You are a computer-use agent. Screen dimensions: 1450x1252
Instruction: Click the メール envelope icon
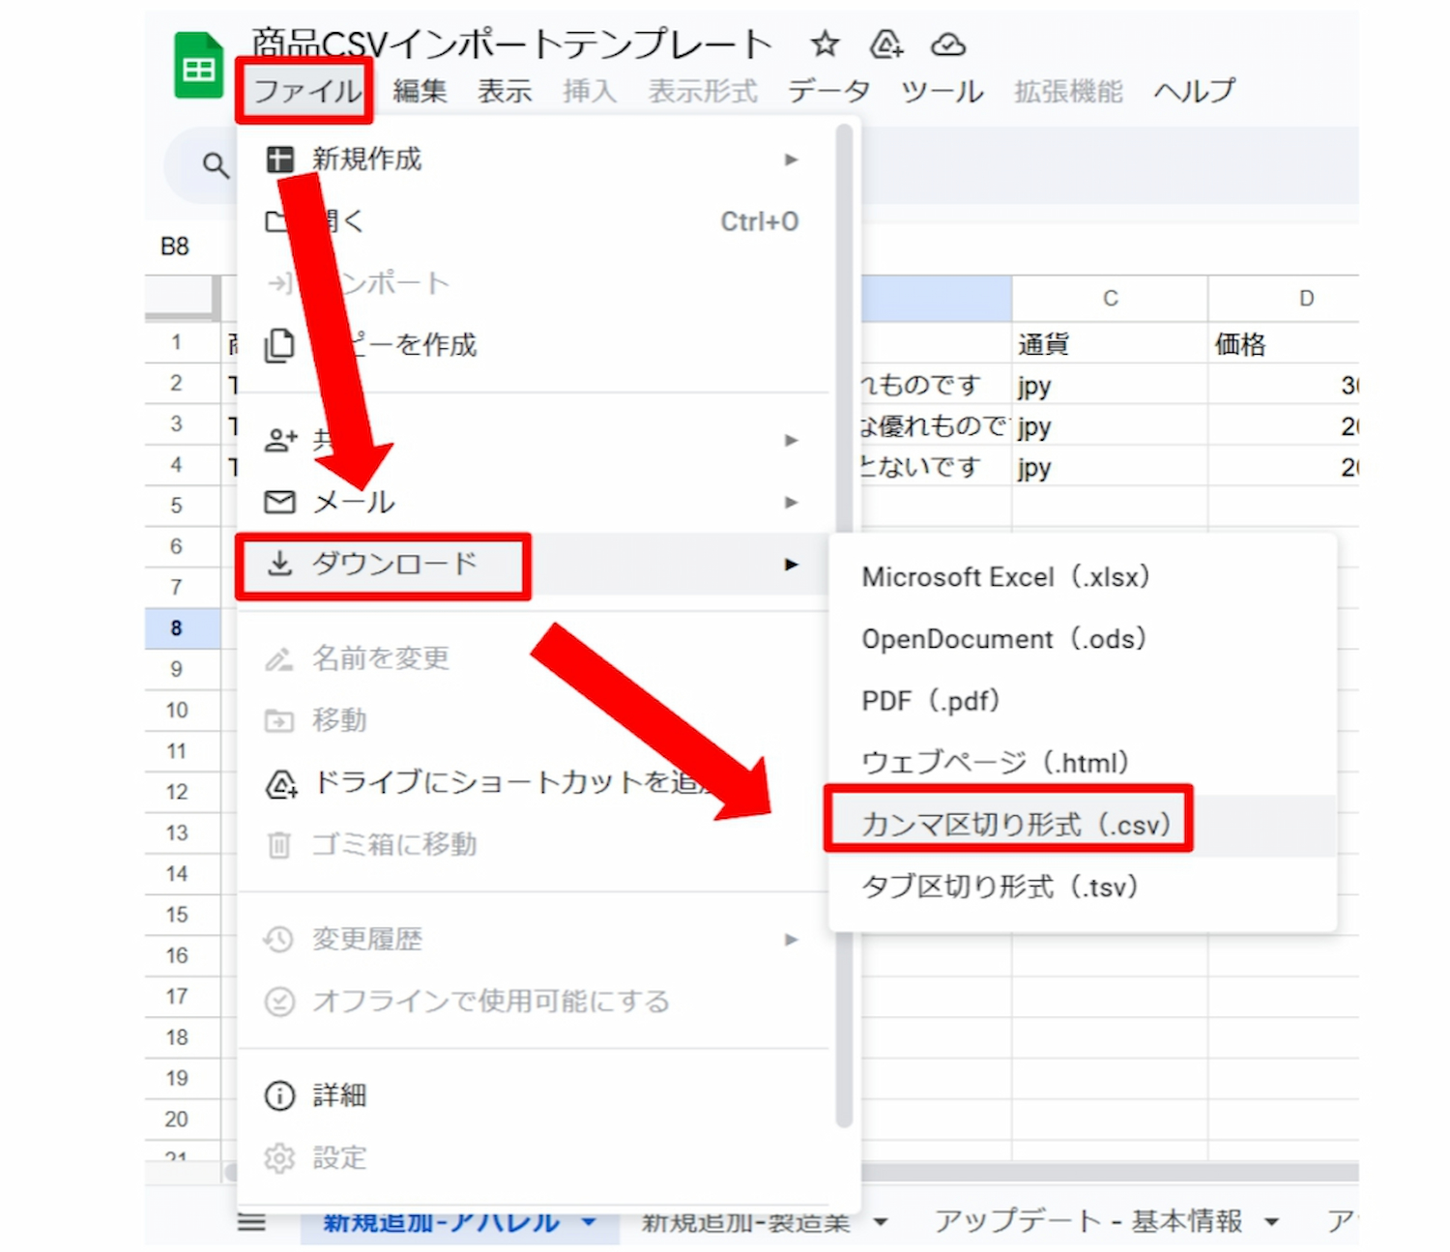point(279,502)
